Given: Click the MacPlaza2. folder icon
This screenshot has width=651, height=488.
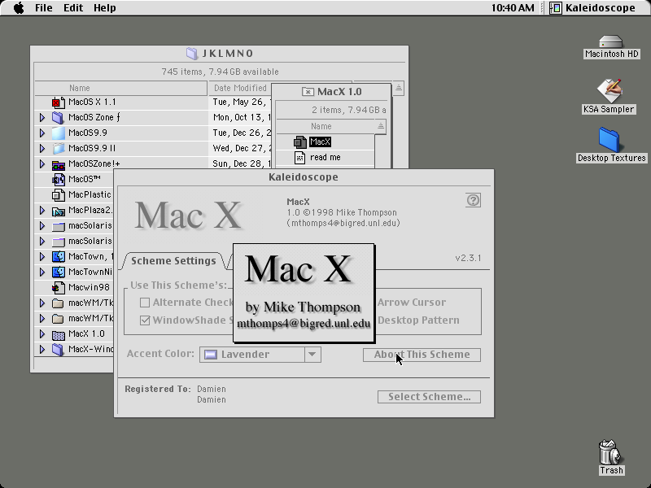Looking at the screenshot, I should tap(58, 211).
